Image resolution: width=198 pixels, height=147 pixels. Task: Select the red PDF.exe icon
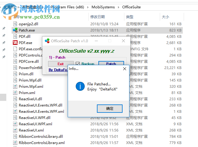point(15,43)
